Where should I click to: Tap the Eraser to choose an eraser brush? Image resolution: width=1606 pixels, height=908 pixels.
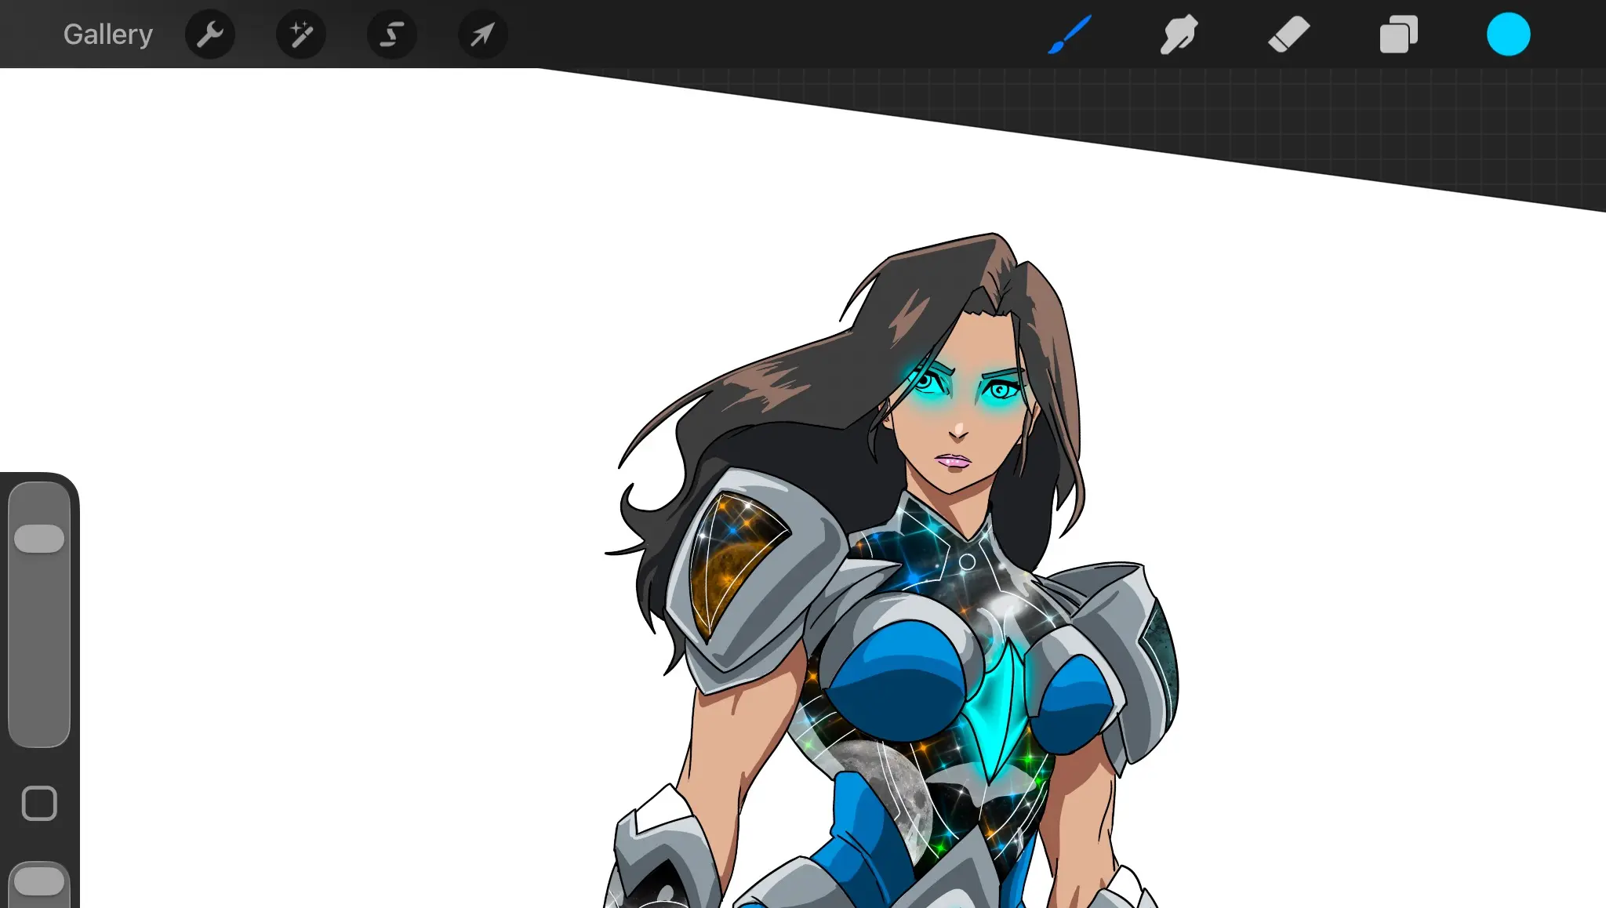1288,34
